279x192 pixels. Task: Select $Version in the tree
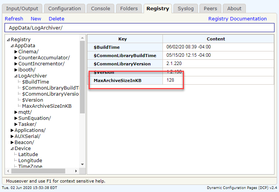(32, 100)
